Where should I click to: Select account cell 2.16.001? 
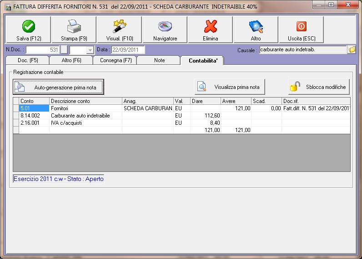click(34, 123)
